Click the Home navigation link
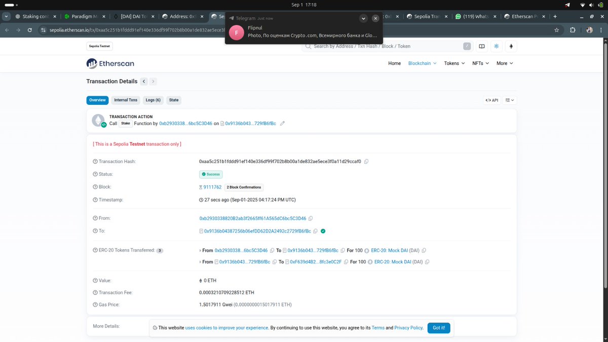Screen dimensions: 608x342 (x=395, y=63)
